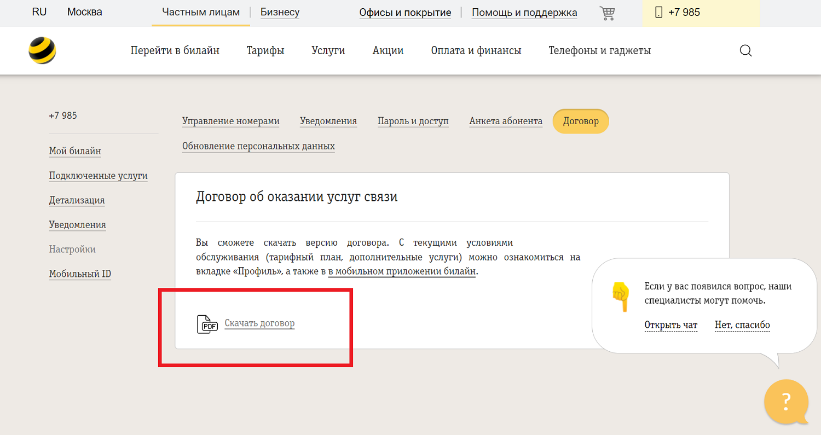The height and width of the screenshot is (435, 821).
Task: Switch language via RU
Action: (39, 12)
